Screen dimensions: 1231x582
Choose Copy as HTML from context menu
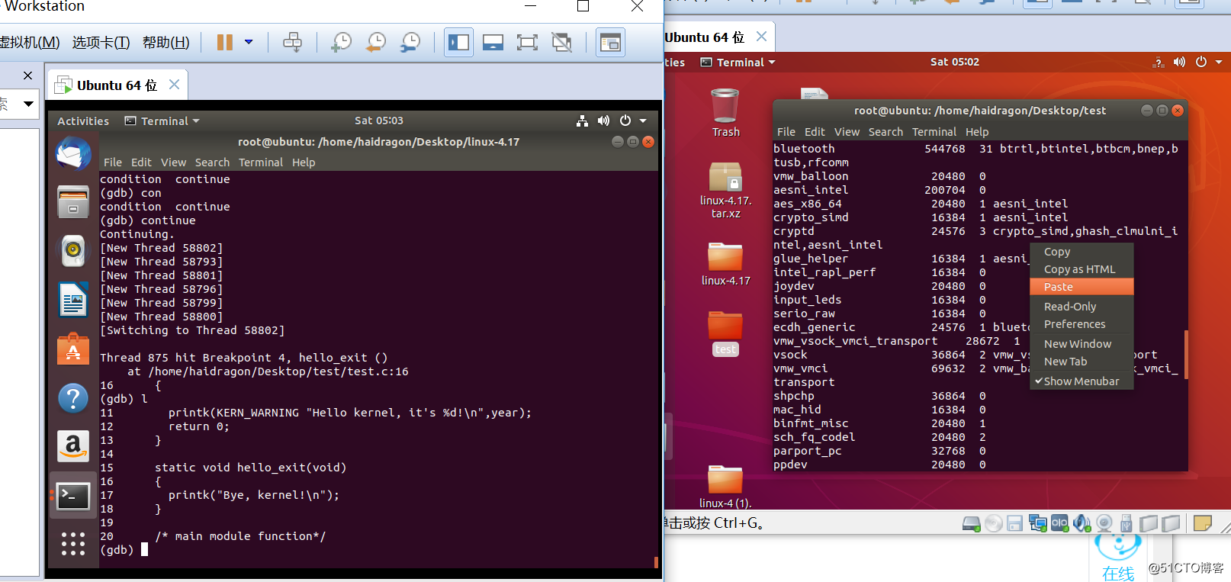click(1082, 269)
